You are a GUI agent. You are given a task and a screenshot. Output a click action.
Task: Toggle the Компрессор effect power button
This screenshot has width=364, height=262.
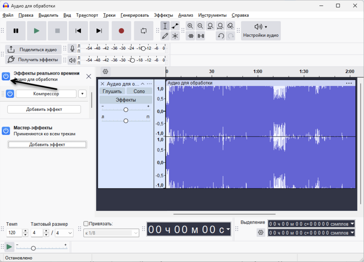pos(10,94)
